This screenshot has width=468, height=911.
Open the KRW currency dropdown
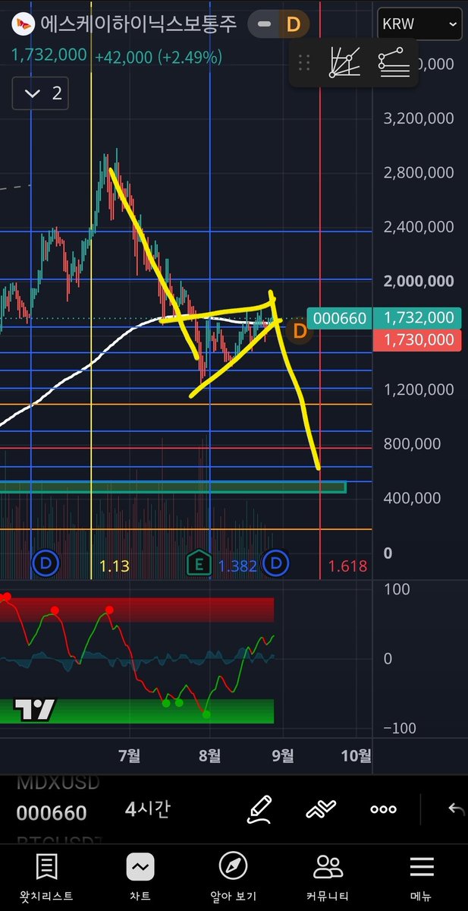[x=419, y=24]
